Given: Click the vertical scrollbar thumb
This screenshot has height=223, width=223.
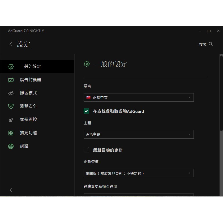Looking at the screenshot, I should click(x=221, y=93).
